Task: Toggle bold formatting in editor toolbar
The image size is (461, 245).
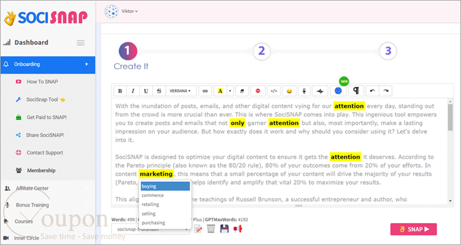Action: [x=120, y=91]
